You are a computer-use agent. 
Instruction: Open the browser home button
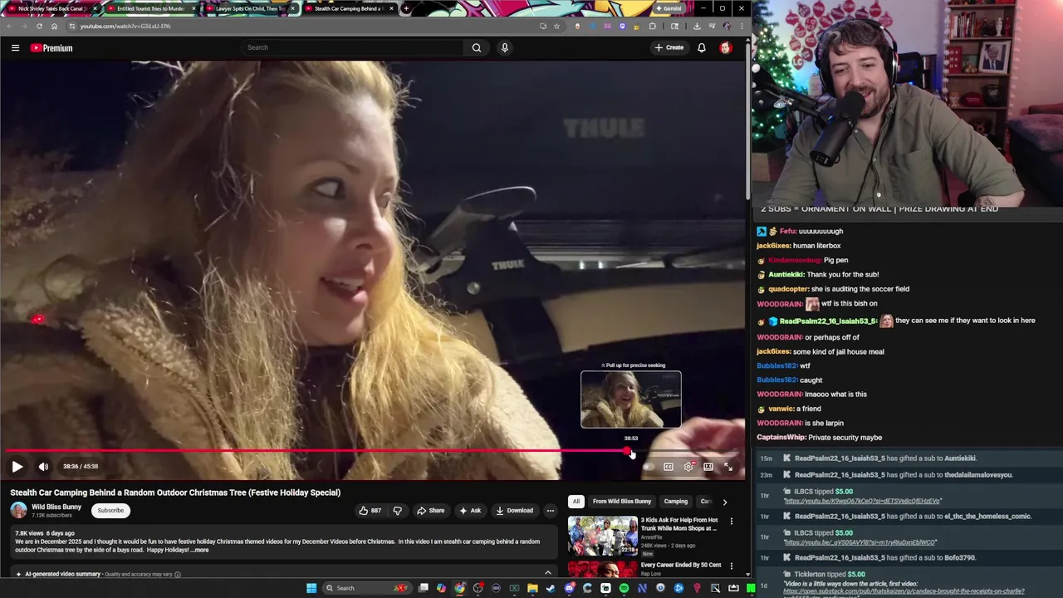coord(54,26)
